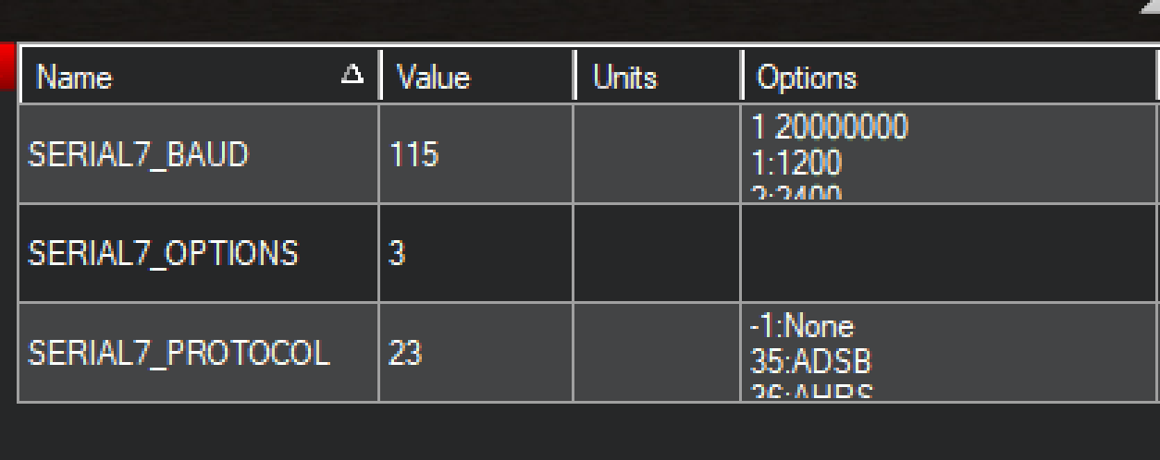Open the SERIAL7_BAUD options list cell
Viewport: 1160px width, 460px height.
point(950,153)
